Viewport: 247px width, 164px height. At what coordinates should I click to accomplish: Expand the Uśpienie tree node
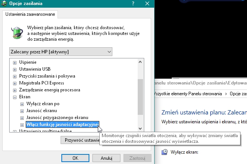[x=15, y=63]
